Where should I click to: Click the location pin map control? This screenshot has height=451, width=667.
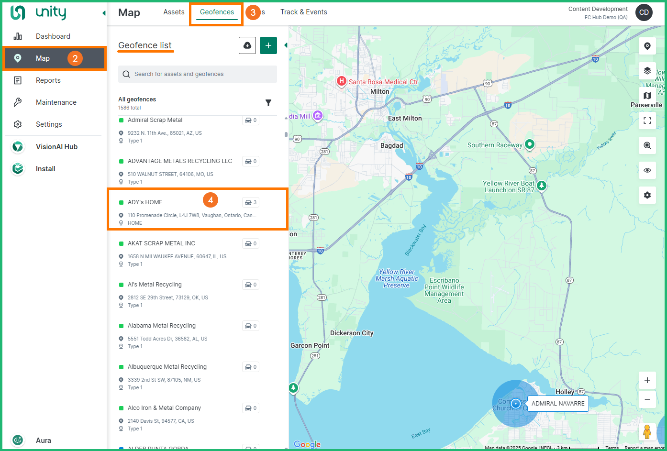coord(647,46)
